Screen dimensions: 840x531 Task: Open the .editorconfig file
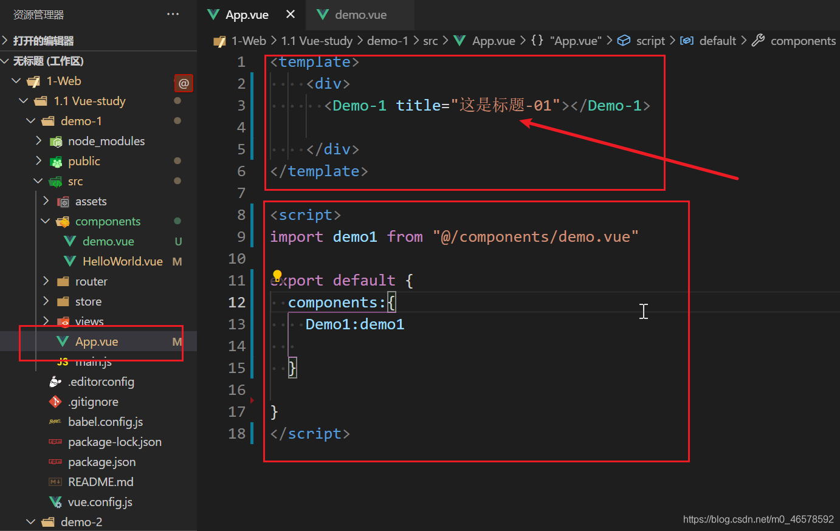[101, 382]
